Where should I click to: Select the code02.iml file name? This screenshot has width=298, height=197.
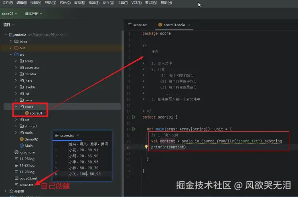28,179
